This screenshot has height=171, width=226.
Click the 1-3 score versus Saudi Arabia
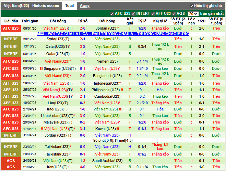pos(83,161)
